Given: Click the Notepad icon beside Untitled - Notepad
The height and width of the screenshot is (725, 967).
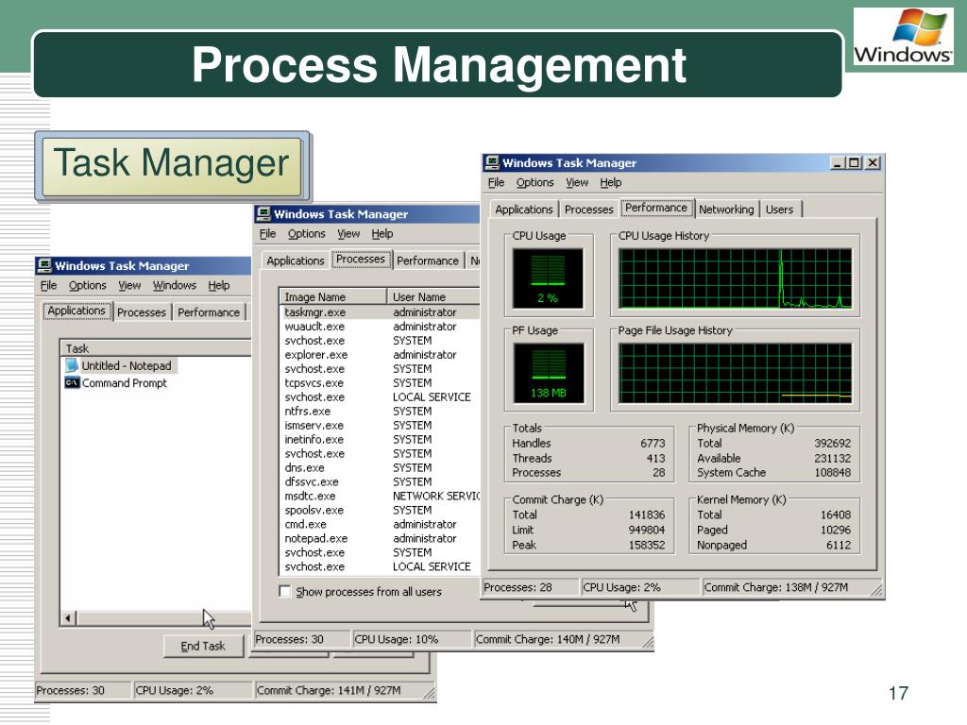Looking at the screenshot, I should coord(72,365).
